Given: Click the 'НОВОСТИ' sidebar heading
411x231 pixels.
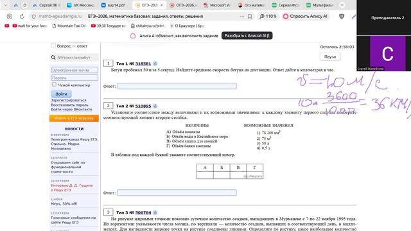Looking at the screenshot, I should (74, 129).
